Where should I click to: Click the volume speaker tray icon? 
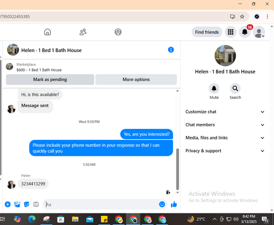(x=236, y=219)
